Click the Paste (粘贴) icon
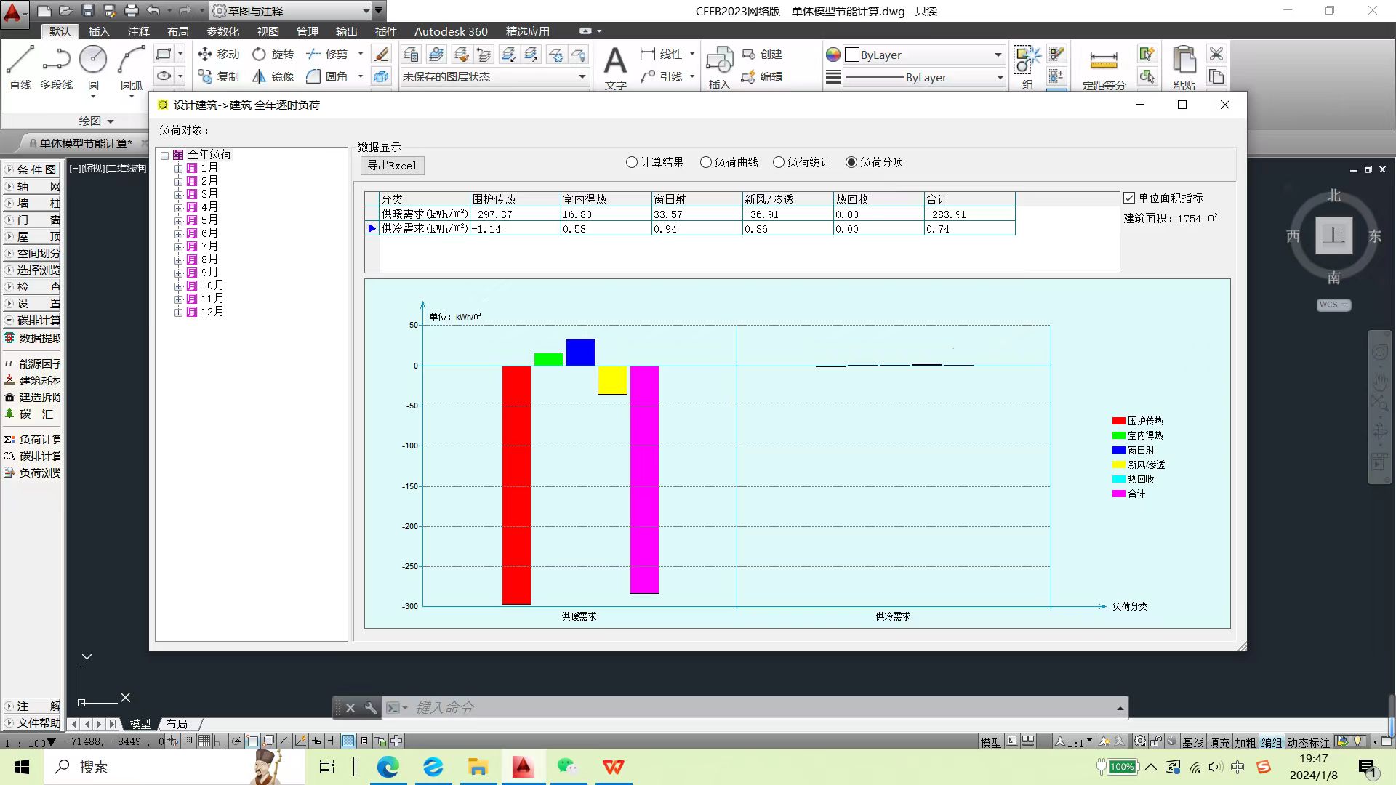The image size is (1396, 785). click(x=1184, y=62)
